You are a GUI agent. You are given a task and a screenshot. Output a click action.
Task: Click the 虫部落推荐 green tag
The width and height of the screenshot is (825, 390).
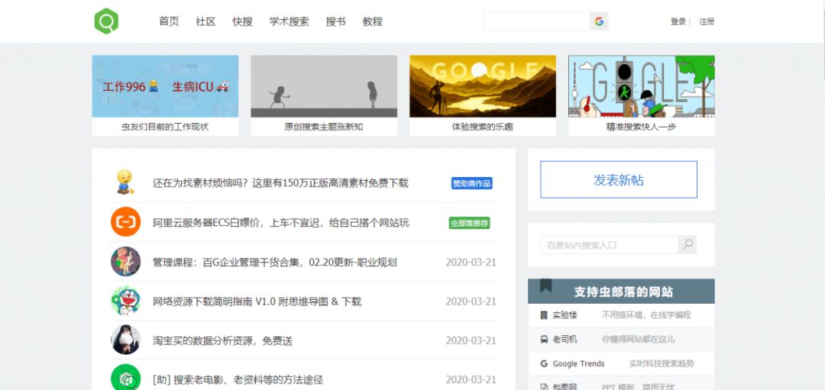pos(469,223)
